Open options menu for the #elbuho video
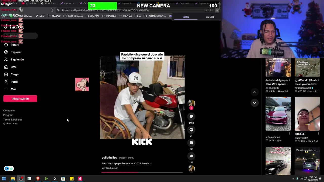The height and width of the screenshot is (182, 324). click(x=290, y=80)
